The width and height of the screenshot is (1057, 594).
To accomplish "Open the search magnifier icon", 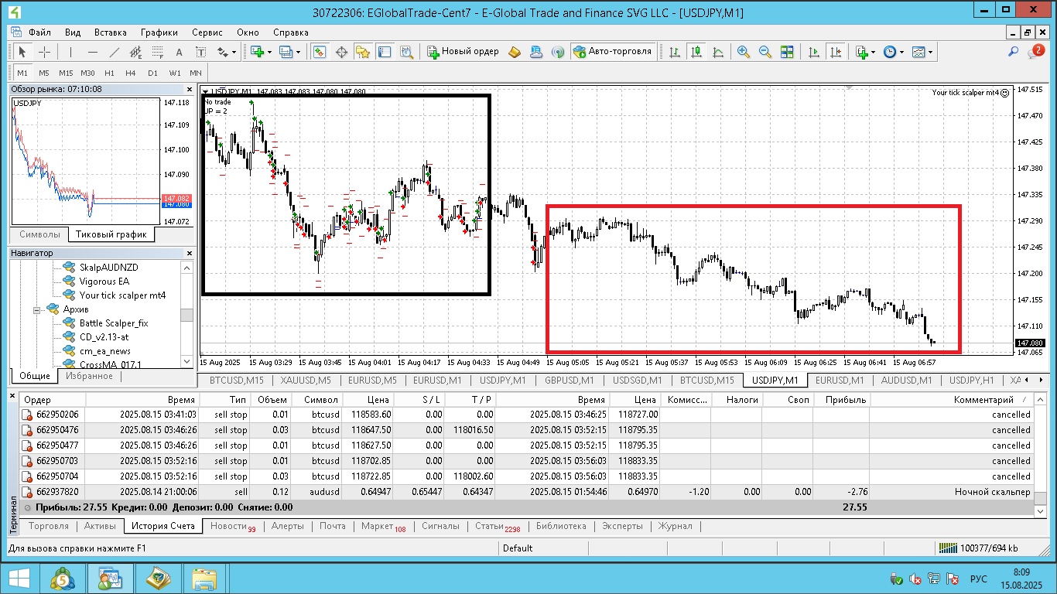I will pyautogui.click(x=1013, y=52).
